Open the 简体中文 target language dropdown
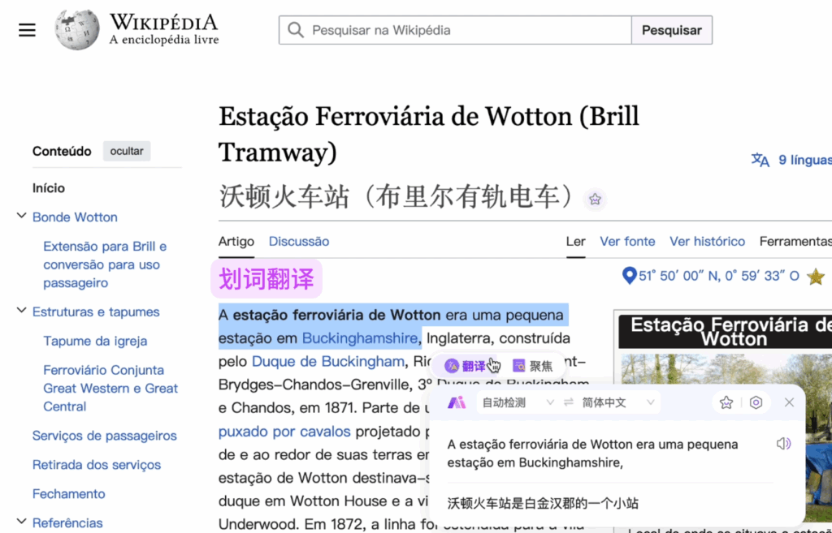 click(617, 402)
